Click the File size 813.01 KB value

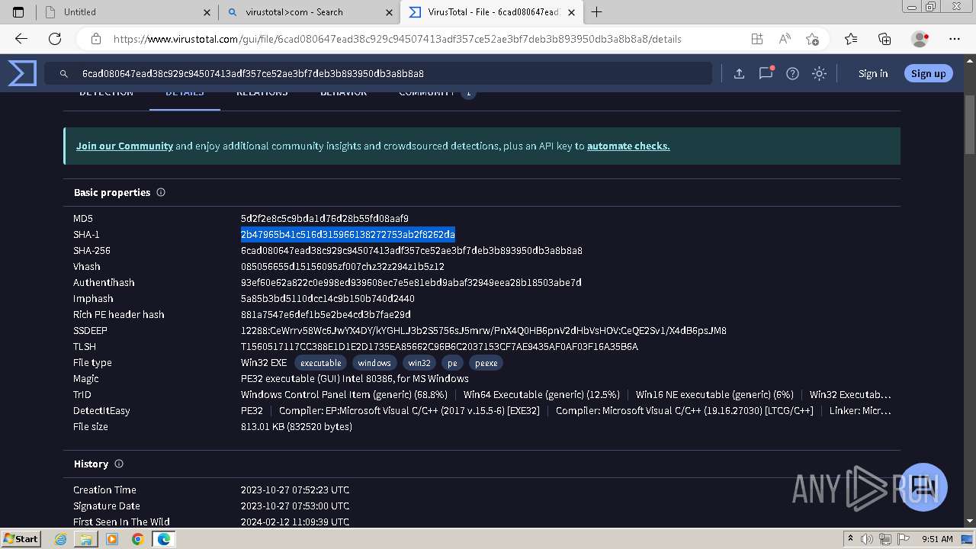click(297, 426)
